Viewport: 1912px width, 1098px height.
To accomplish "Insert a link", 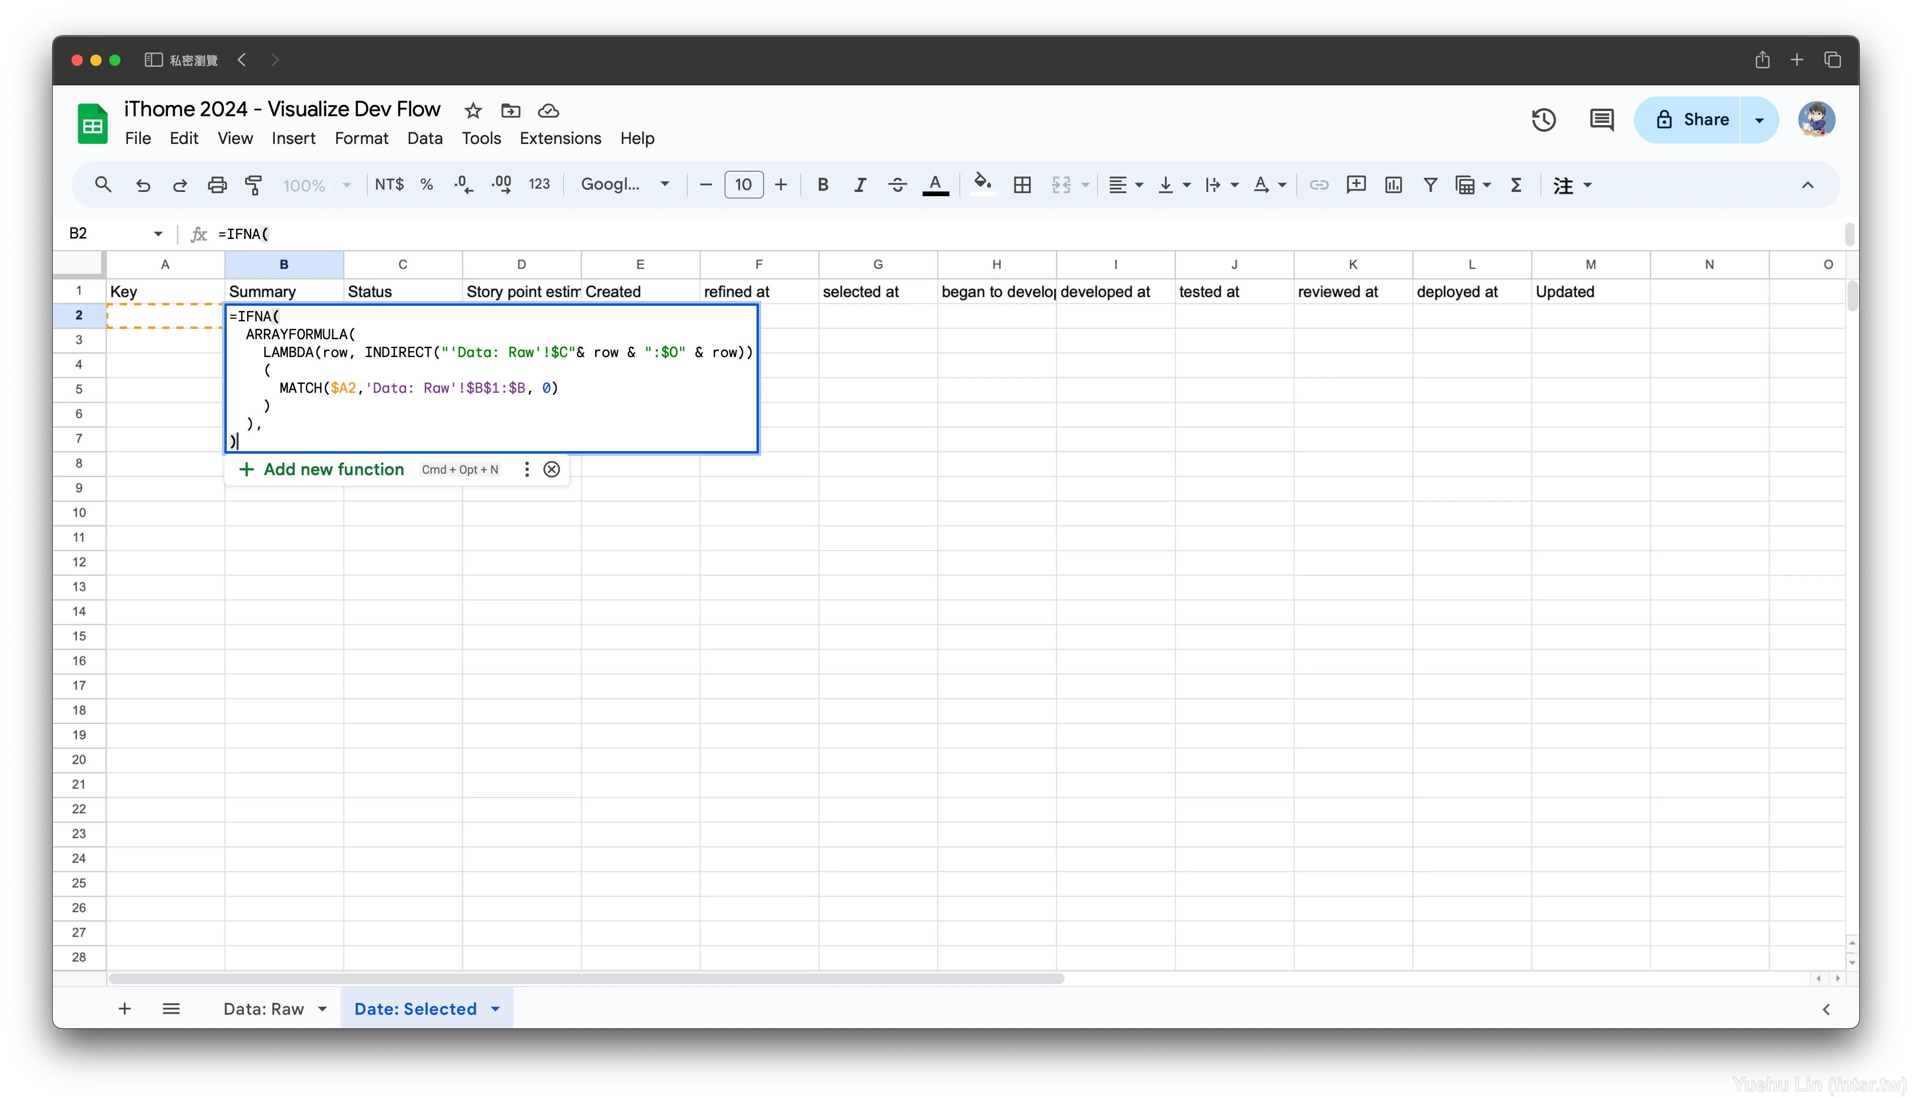I will (1319, 185).
